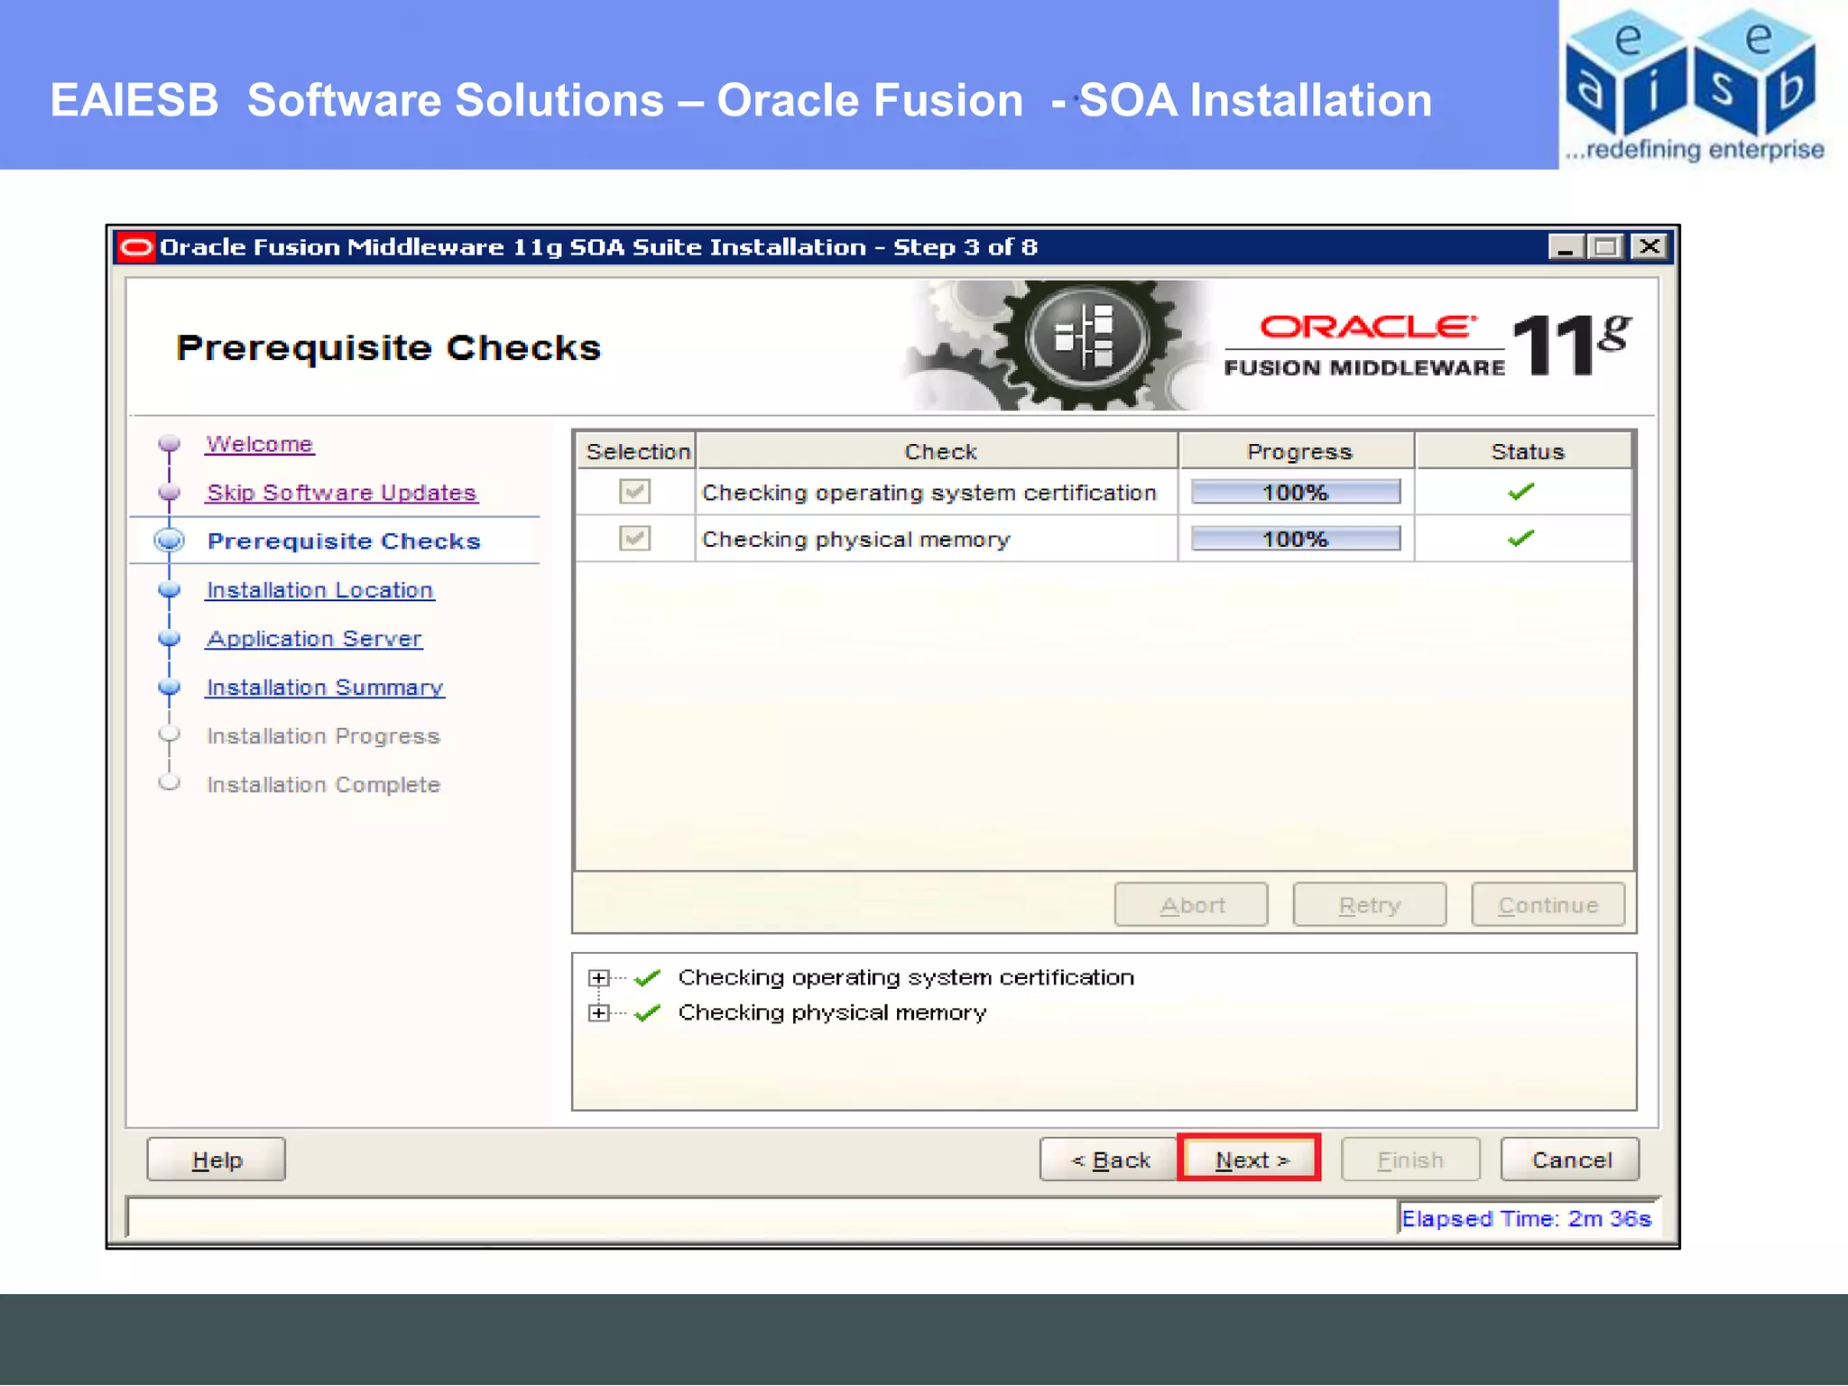1848x1386 pixels.
Task: Select 'Checking physical memory' tree row text
Action: (x=832, y=1013)
